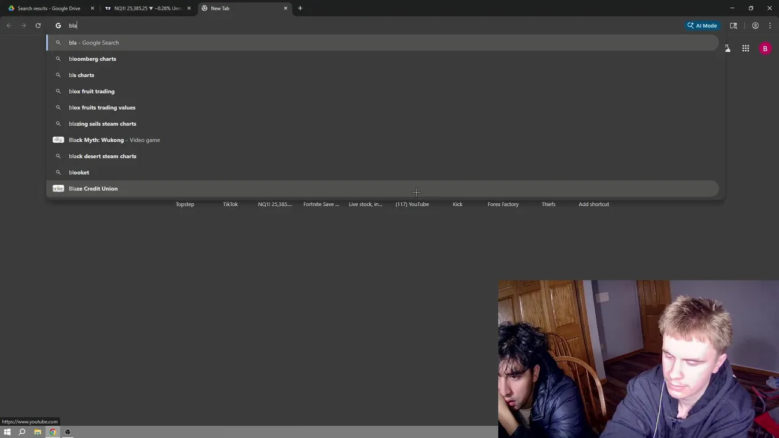Open the Chrome three-dot menu
Viewport: 779px width, 438px height.
tap(770, 26)
